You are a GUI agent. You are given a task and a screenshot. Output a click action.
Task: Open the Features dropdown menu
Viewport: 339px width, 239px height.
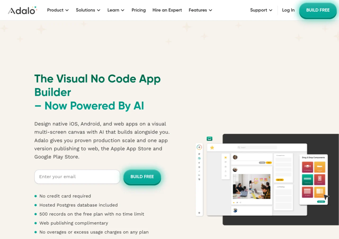pos(200,10)
